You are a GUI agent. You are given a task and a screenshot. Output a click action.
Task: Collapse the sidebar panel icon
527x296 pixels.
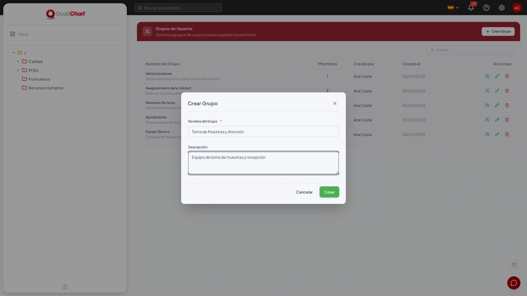[65, 287]
